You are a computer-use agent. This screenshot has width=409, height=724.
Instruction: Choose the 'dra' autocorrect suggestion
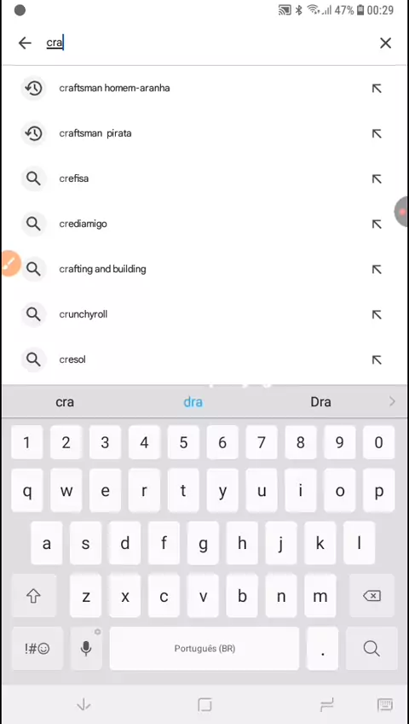[193, 402]
